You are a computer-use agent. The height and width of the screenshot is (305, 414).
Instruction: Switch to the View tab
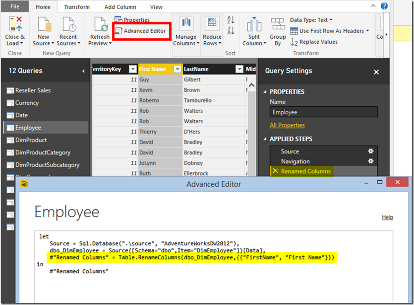pyautogui.click(x=156, y=7)
